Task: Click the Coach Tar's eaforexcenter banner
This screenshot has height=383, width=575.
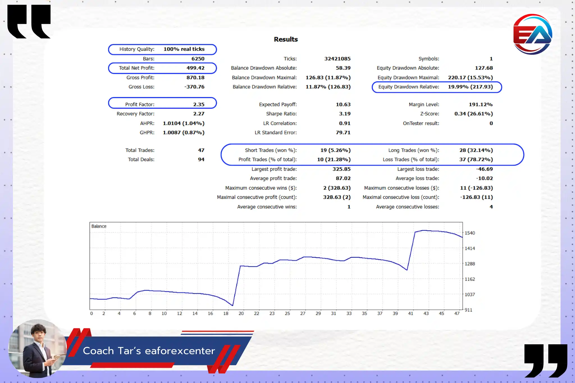Action: click(x=157, y=351)
